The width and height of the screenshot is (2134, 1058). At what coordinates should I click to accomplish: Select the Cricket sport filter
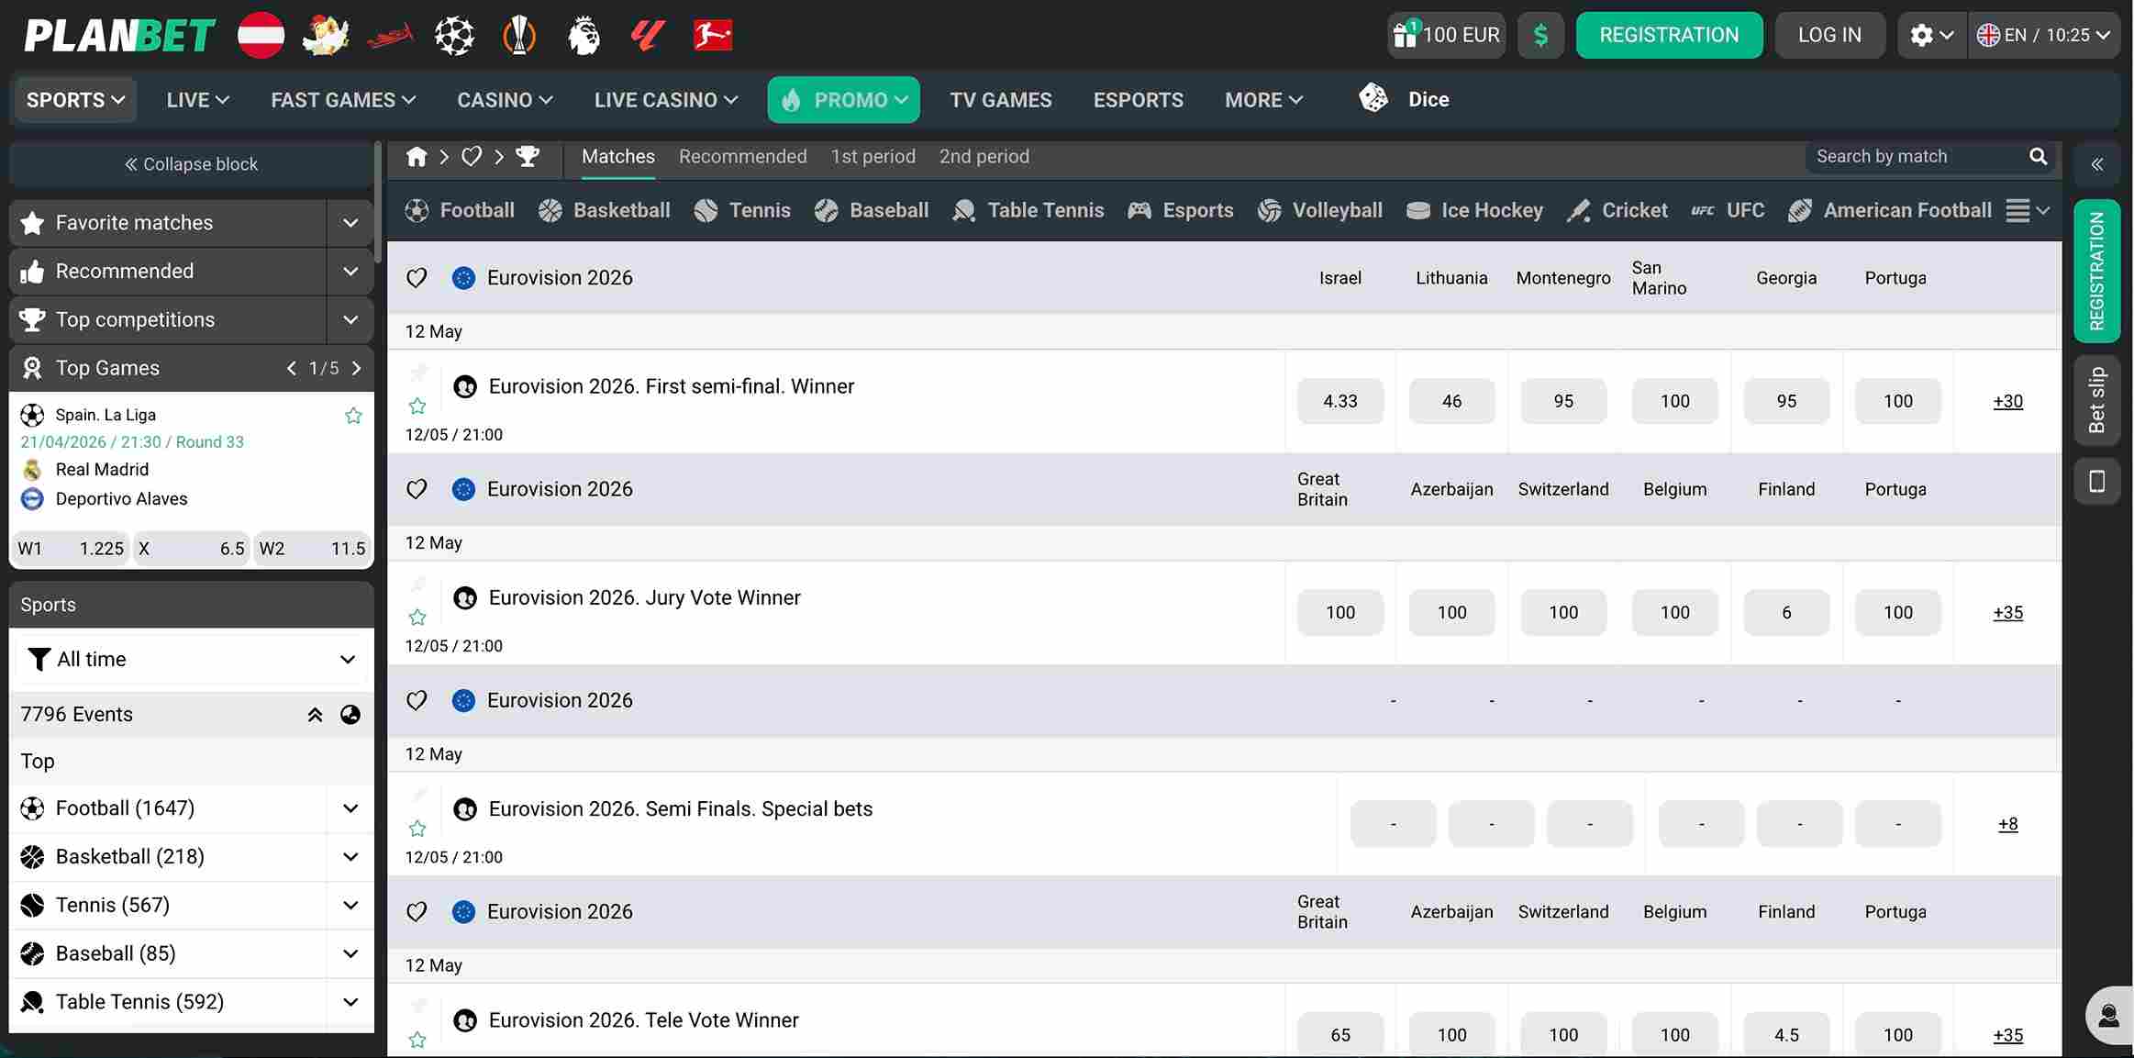(1617, 210)
